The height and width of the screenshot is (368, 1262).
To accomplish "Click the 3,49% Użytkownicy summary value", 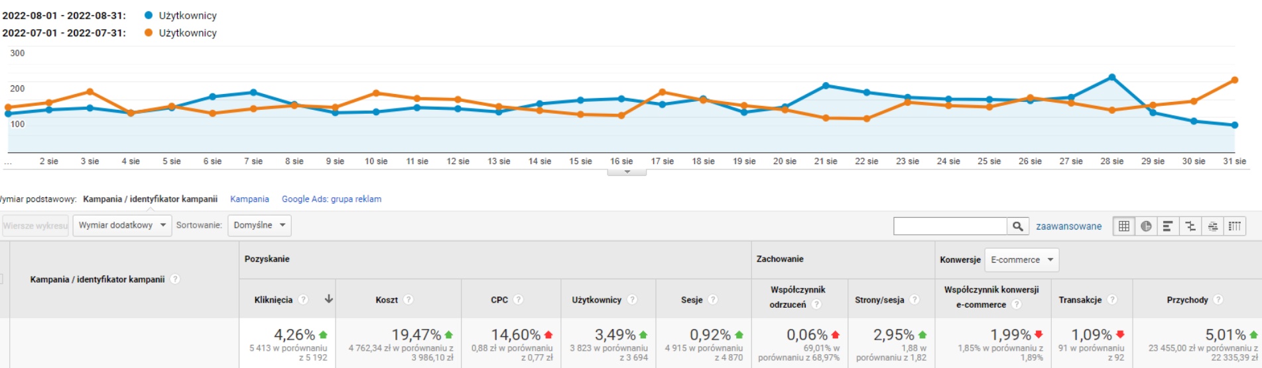I will [x=615, y=335].
